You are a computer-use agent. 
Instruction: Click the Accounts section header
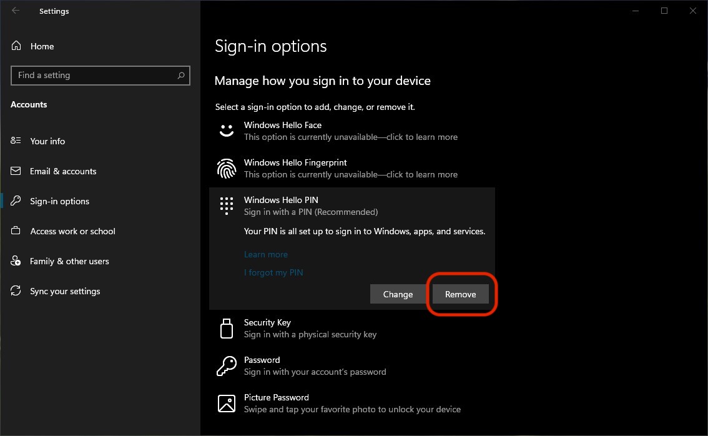click(x=29, y=104)
